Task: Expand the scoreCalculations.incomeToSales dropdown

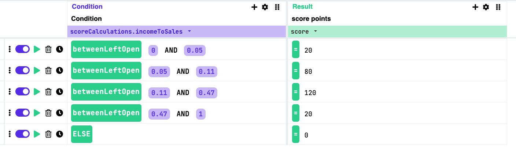Action: 189,31
